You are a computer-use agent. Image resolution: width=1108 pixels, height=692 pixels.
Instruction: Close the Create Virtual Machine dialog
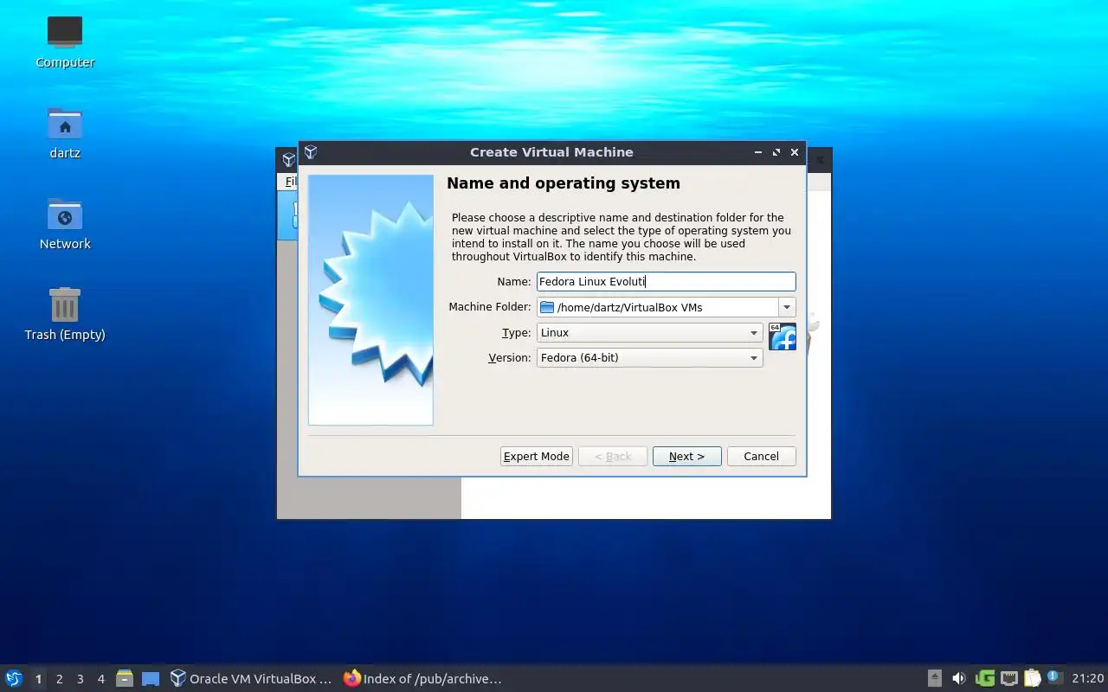(x=795, y=152)
